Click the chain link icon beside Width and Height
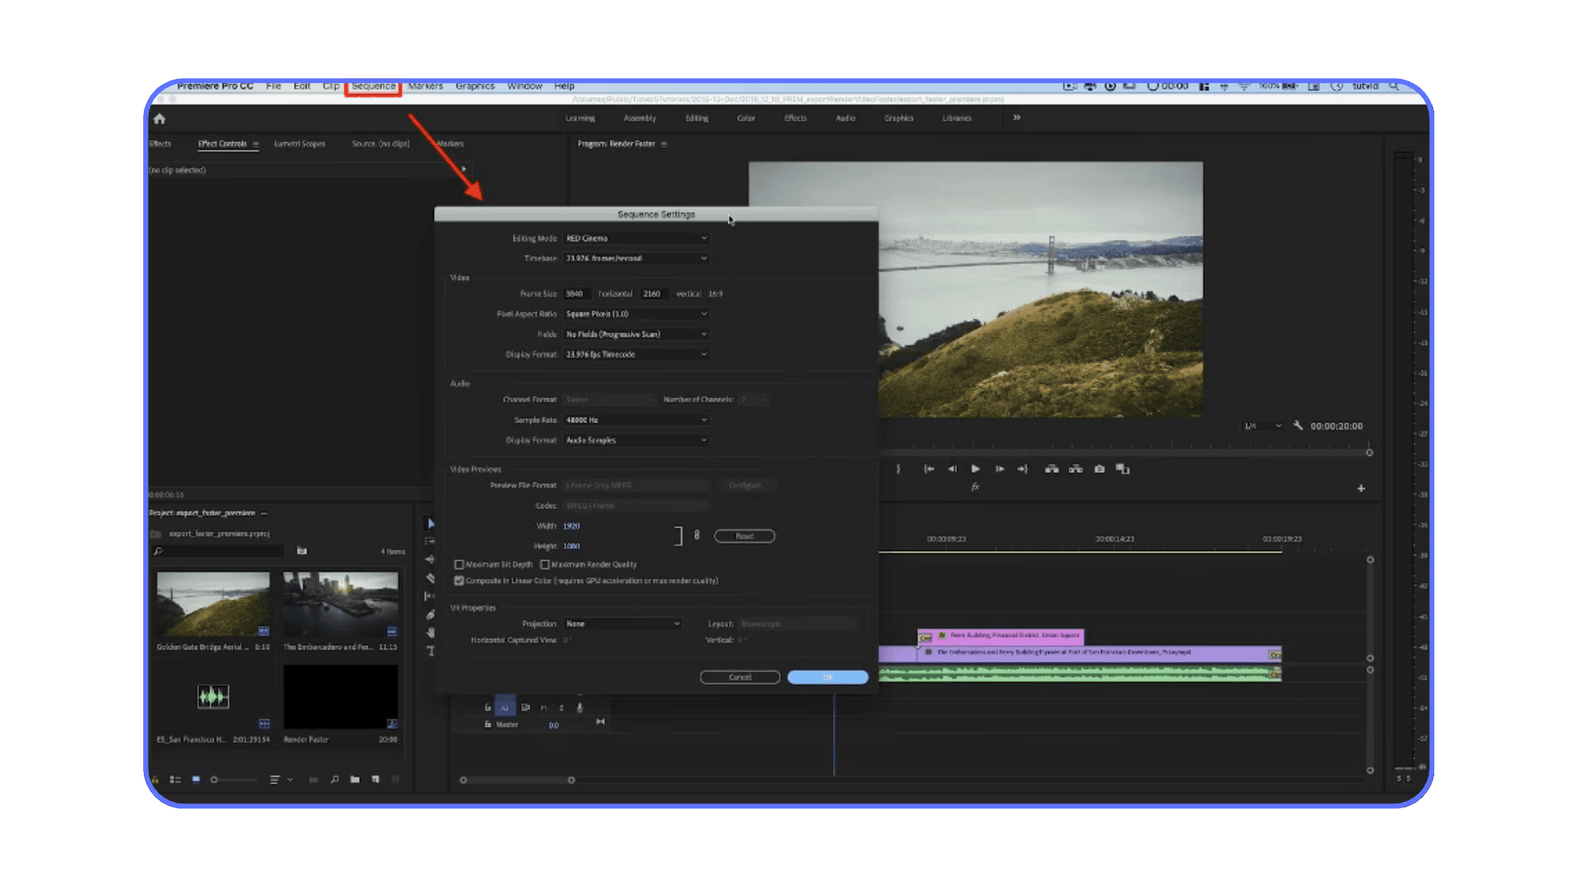 point(697,535)
